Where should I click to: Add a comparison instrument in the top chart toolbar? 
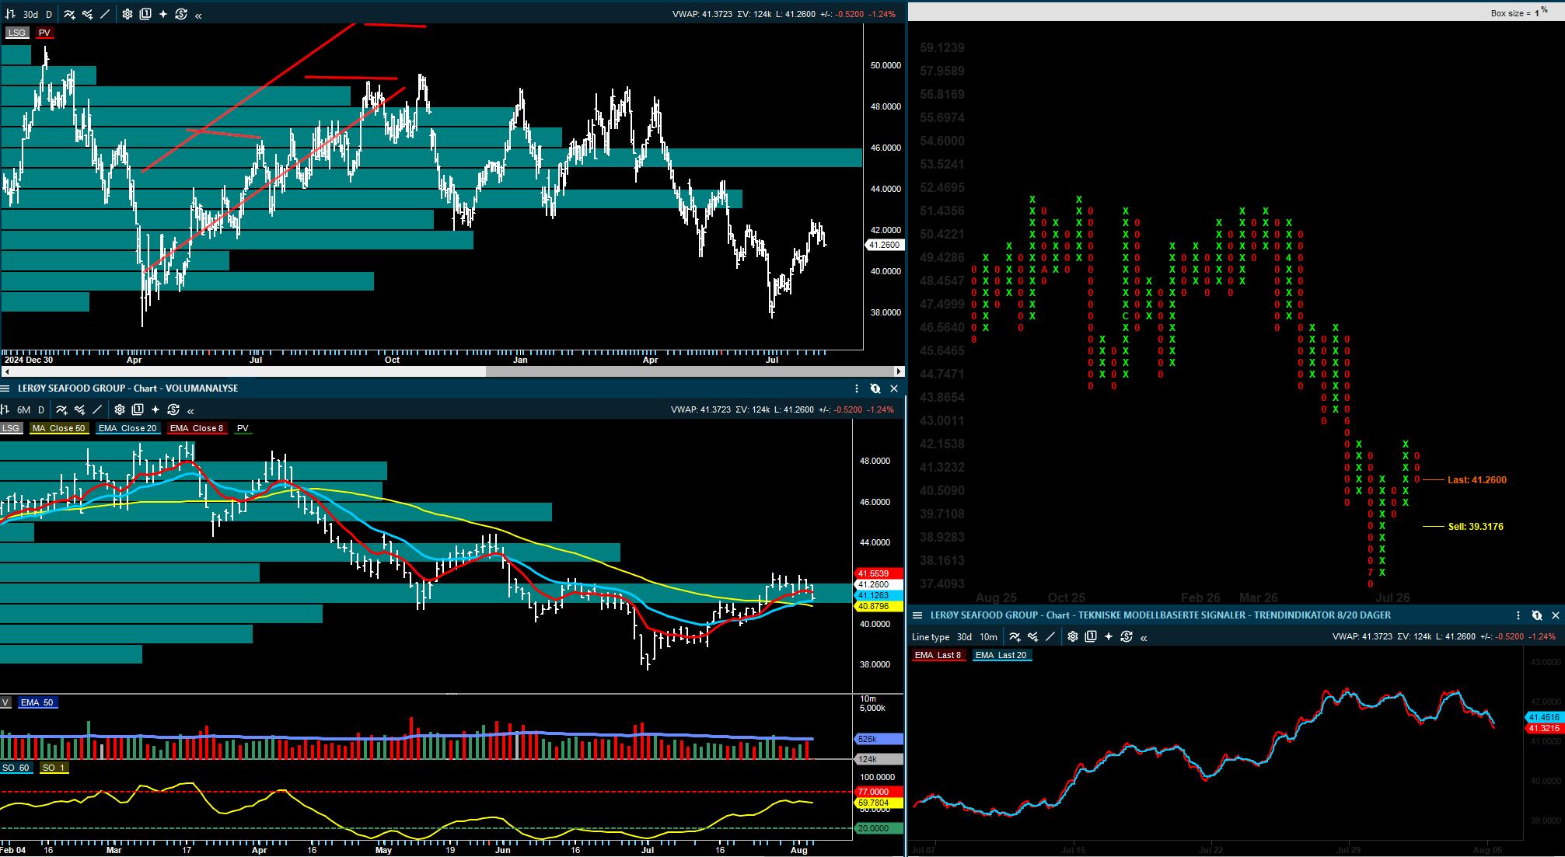coord(87,14)
